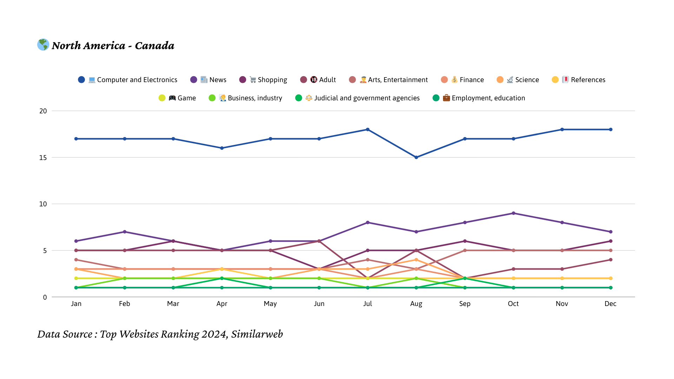Click the game controller legend icon
The image size is (674, 379).
172,98
